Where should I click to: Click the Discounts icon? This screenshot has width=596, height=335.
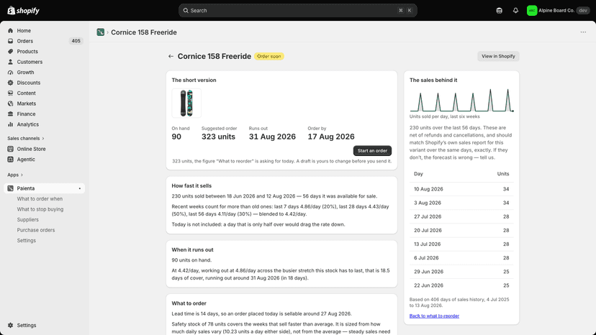(10, 83)
